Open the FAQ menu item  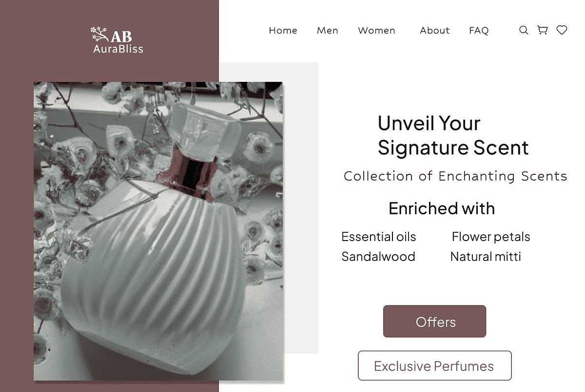(479, 30)
